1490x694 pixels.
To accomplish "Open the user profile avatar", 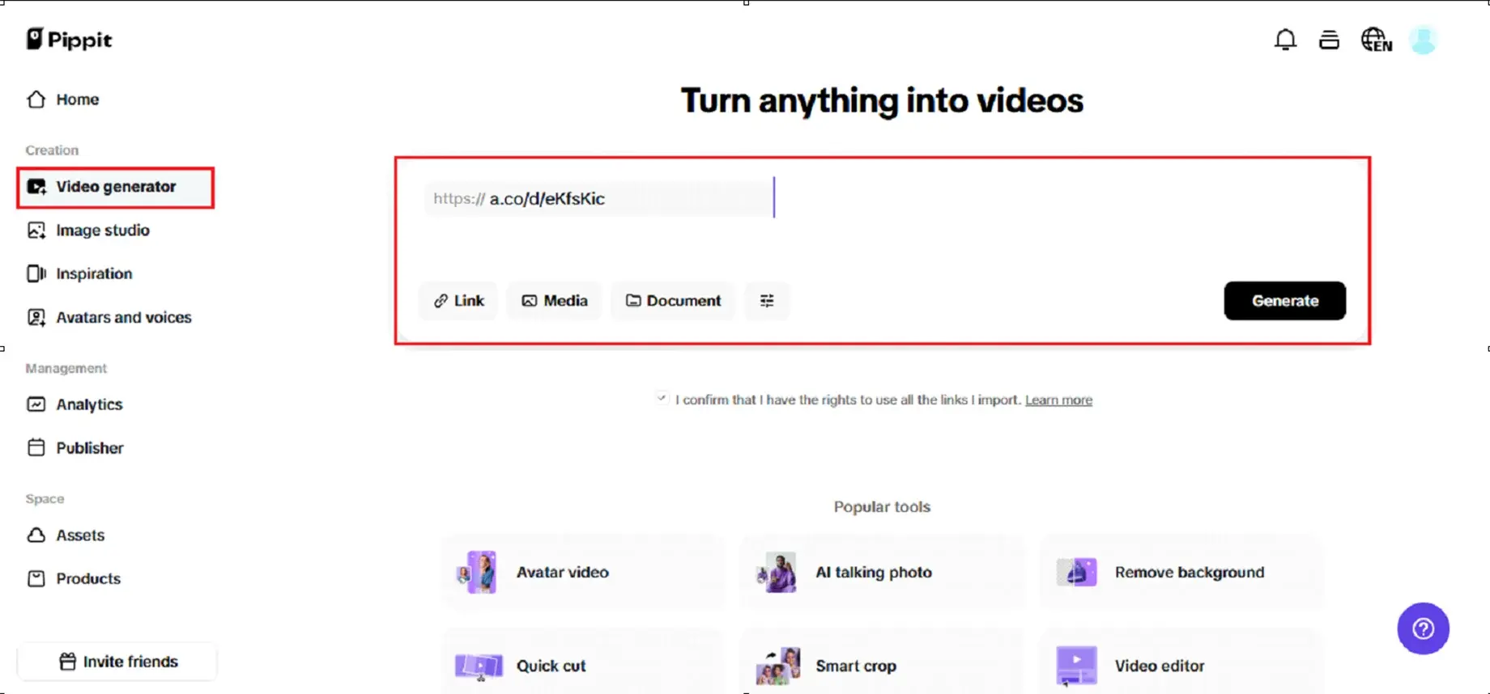I will coord(1423,40).
